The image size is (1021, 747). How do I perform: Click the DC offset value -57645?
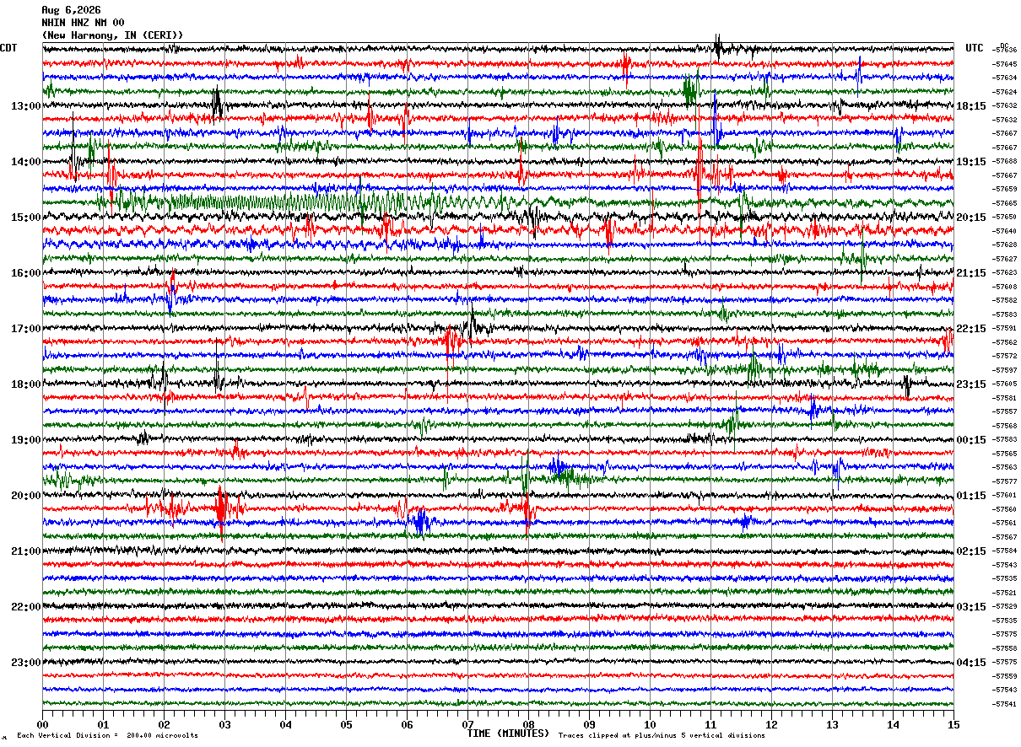(1005, 64)
